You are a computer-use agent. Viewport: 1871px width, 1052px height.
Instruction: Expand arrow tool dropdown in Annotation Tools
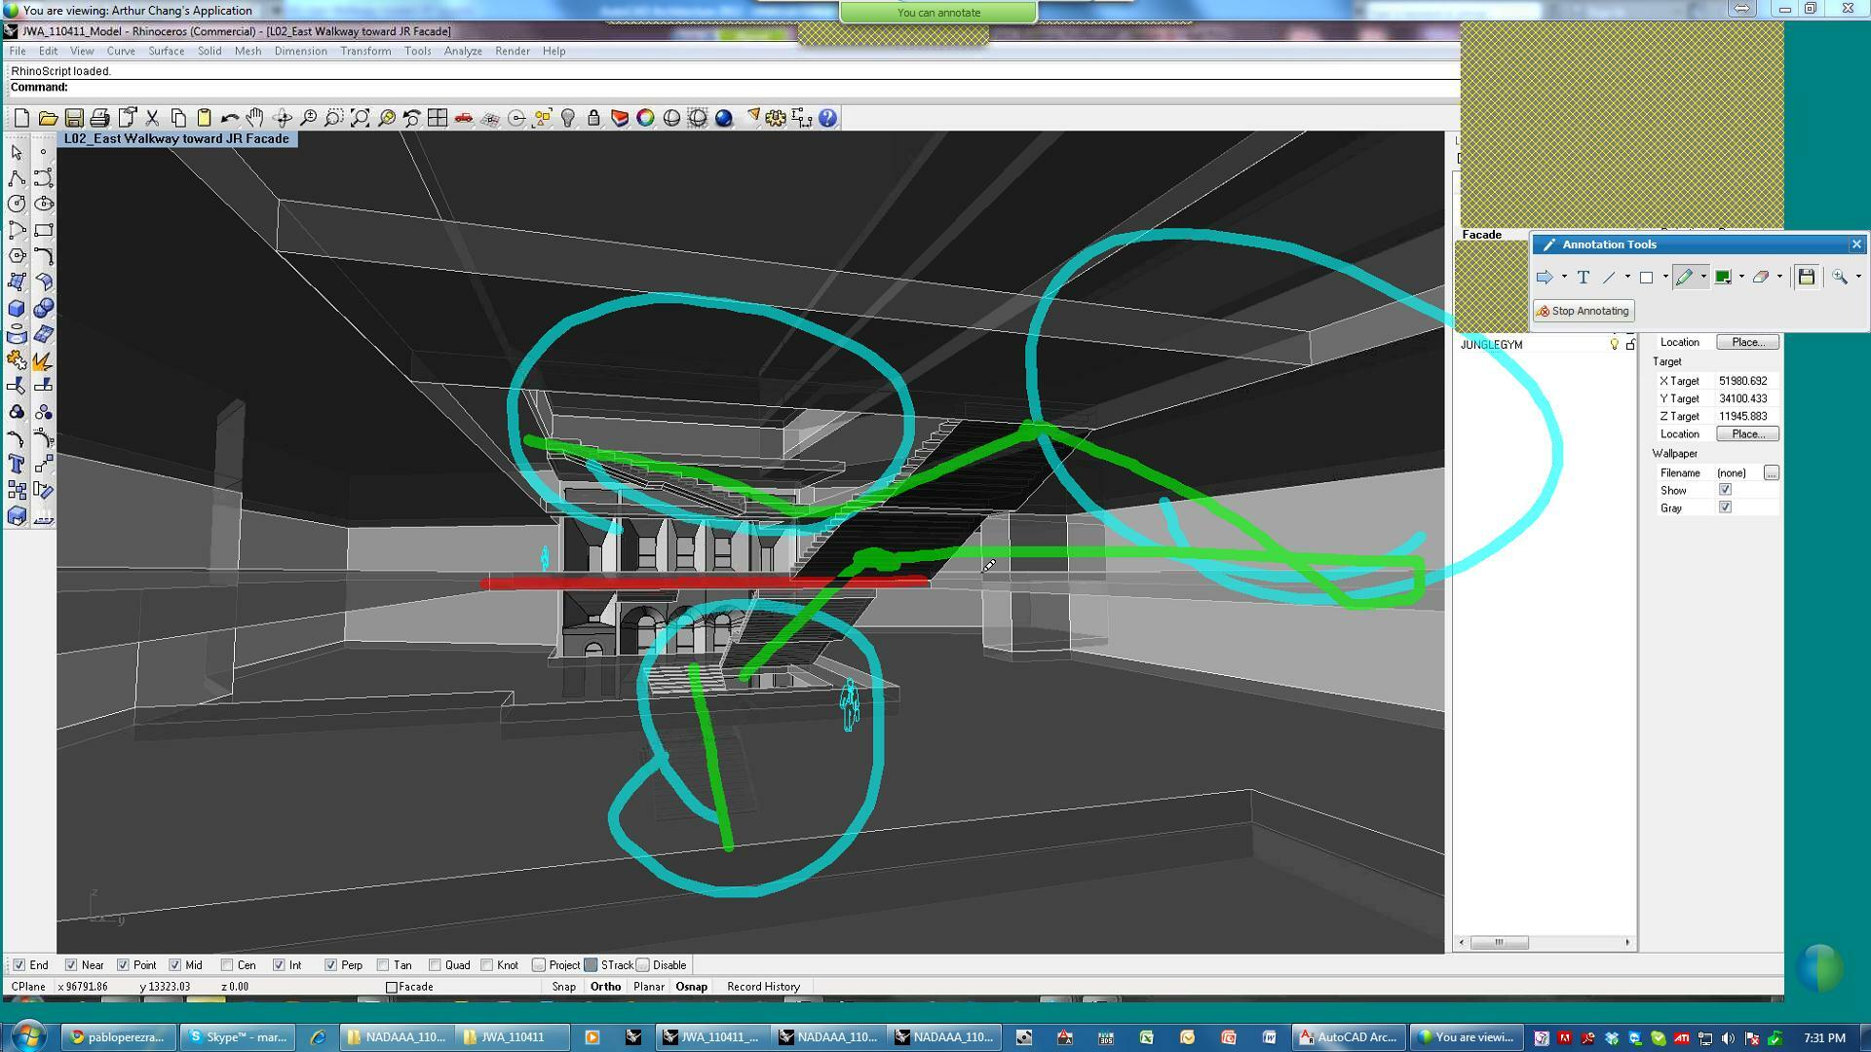click(x=1564, y=278)
